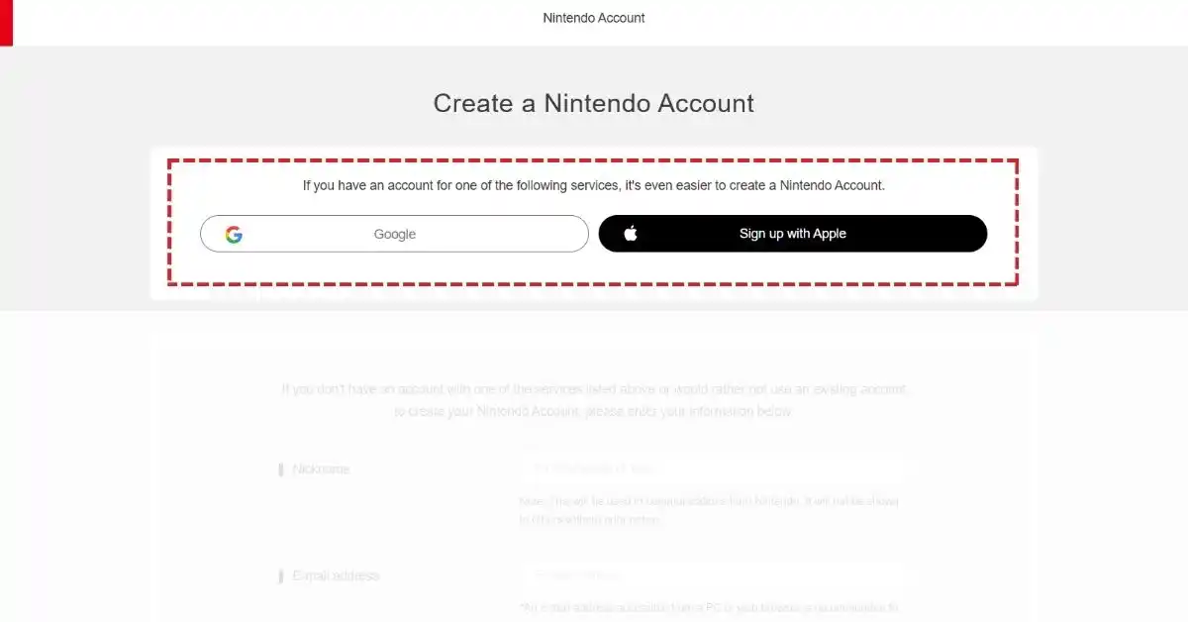The image size is (1188, 622).
Task: Click the Create a Nintendo Account heading
Action: [x=593, y=103]
